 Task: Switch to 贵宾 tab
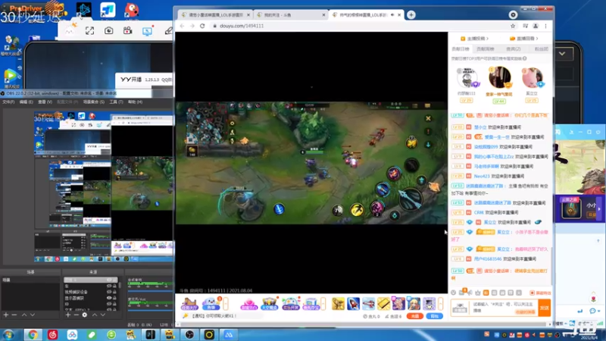(514, 49)
